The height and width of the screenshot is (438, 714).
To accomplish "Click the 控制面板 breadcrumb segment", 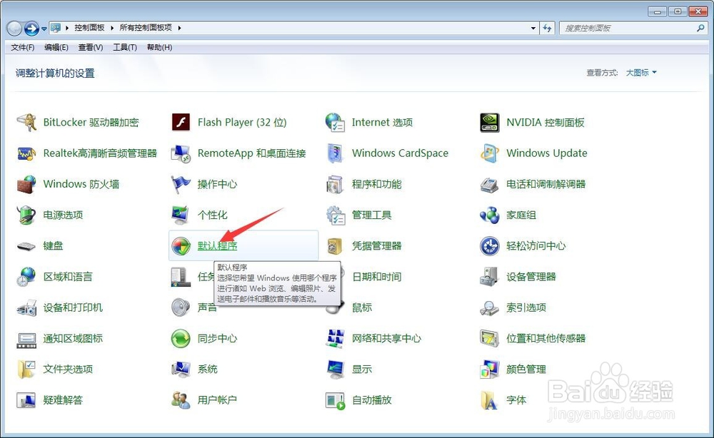I will (90, 29).
